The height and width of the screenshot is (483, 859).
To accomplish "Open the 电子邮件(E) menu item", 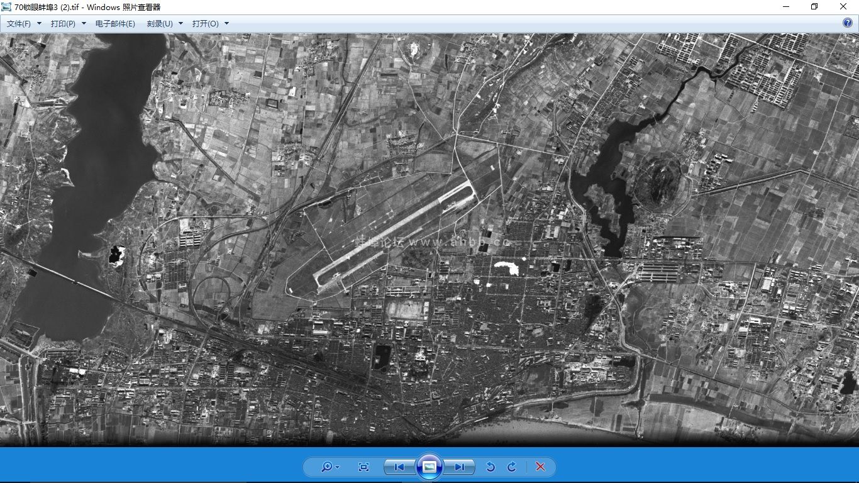I will pyautogui.click(x=115, y=23).
